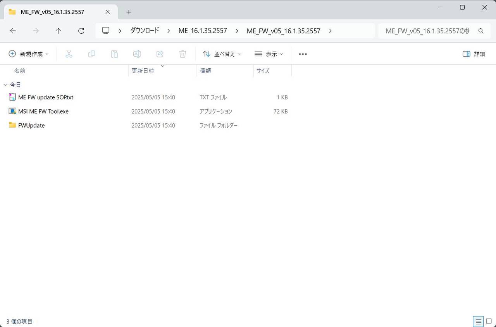Viewport: 496px width, 327px height.
Task: Open the 表示 view dropdown
Action: click(269, 54)
